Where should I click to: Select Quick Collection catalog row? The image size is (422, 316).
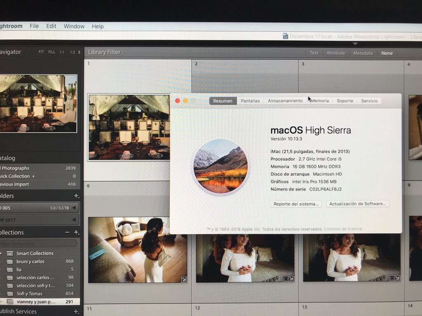pyautogui.click(x=40, y=176)
